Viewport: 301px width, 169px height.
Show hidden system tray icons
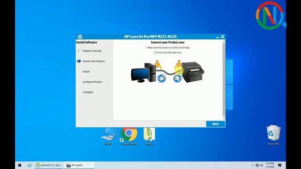pyautogui.click(x=253, y=165)
